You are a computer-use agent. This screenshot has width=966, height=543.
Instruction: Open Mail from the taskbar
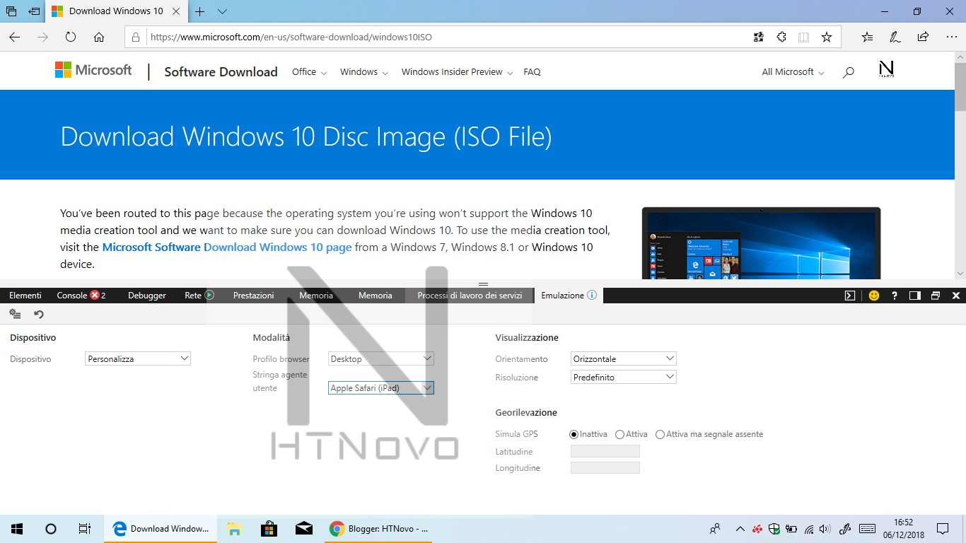[304, 528]
